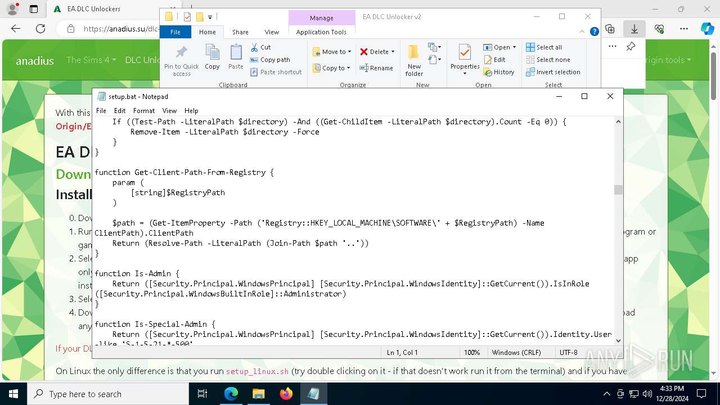The height and width of the screenshot is (405, 720).
Task: Open Edge Browser essentials heart icon
Action: tap(659, 29)
